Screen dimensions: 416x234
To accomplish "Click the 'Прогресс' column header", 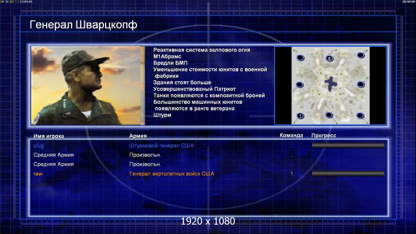I will (324, 135).
